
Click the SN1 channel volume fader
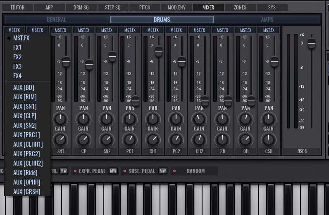66,61
